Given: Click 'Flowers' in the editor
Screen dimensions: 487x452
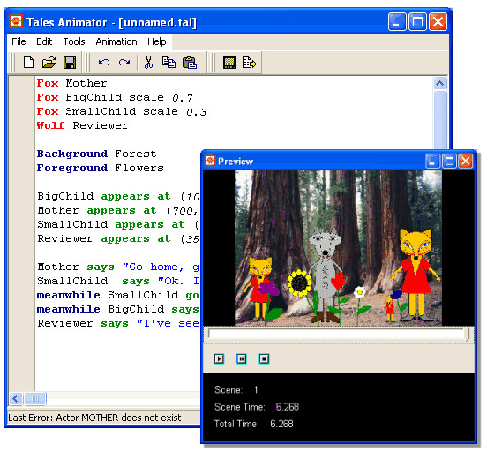Looking at the screenshot, I should click(139, 168).
